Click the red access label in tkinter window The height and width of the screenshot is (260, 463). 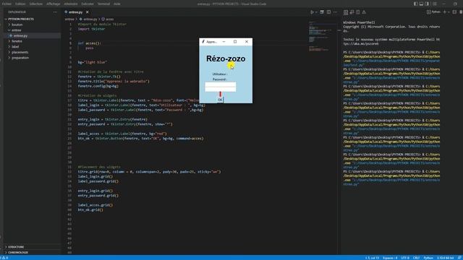click(220, 95)
